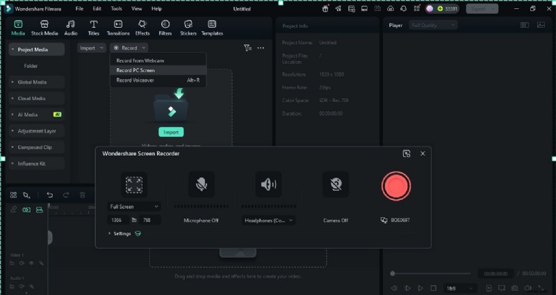556x295 pixels.
Task: Select the full screen capture area icon
Action: (133, 185)
